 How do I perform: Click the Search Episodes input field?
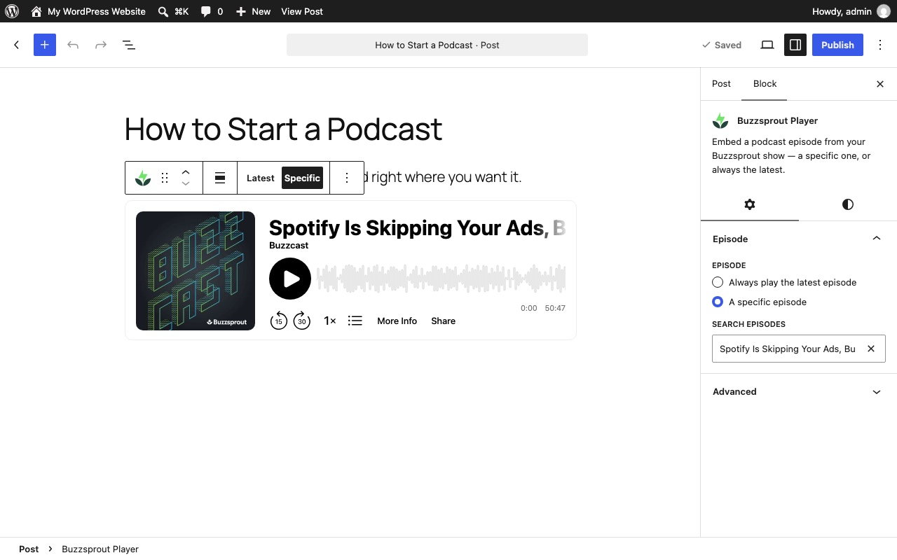(x=788, y=349)
